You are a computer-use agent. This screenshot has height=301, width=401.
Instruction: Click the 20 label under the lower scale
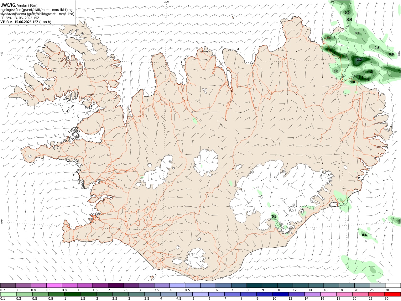point(354,299)
